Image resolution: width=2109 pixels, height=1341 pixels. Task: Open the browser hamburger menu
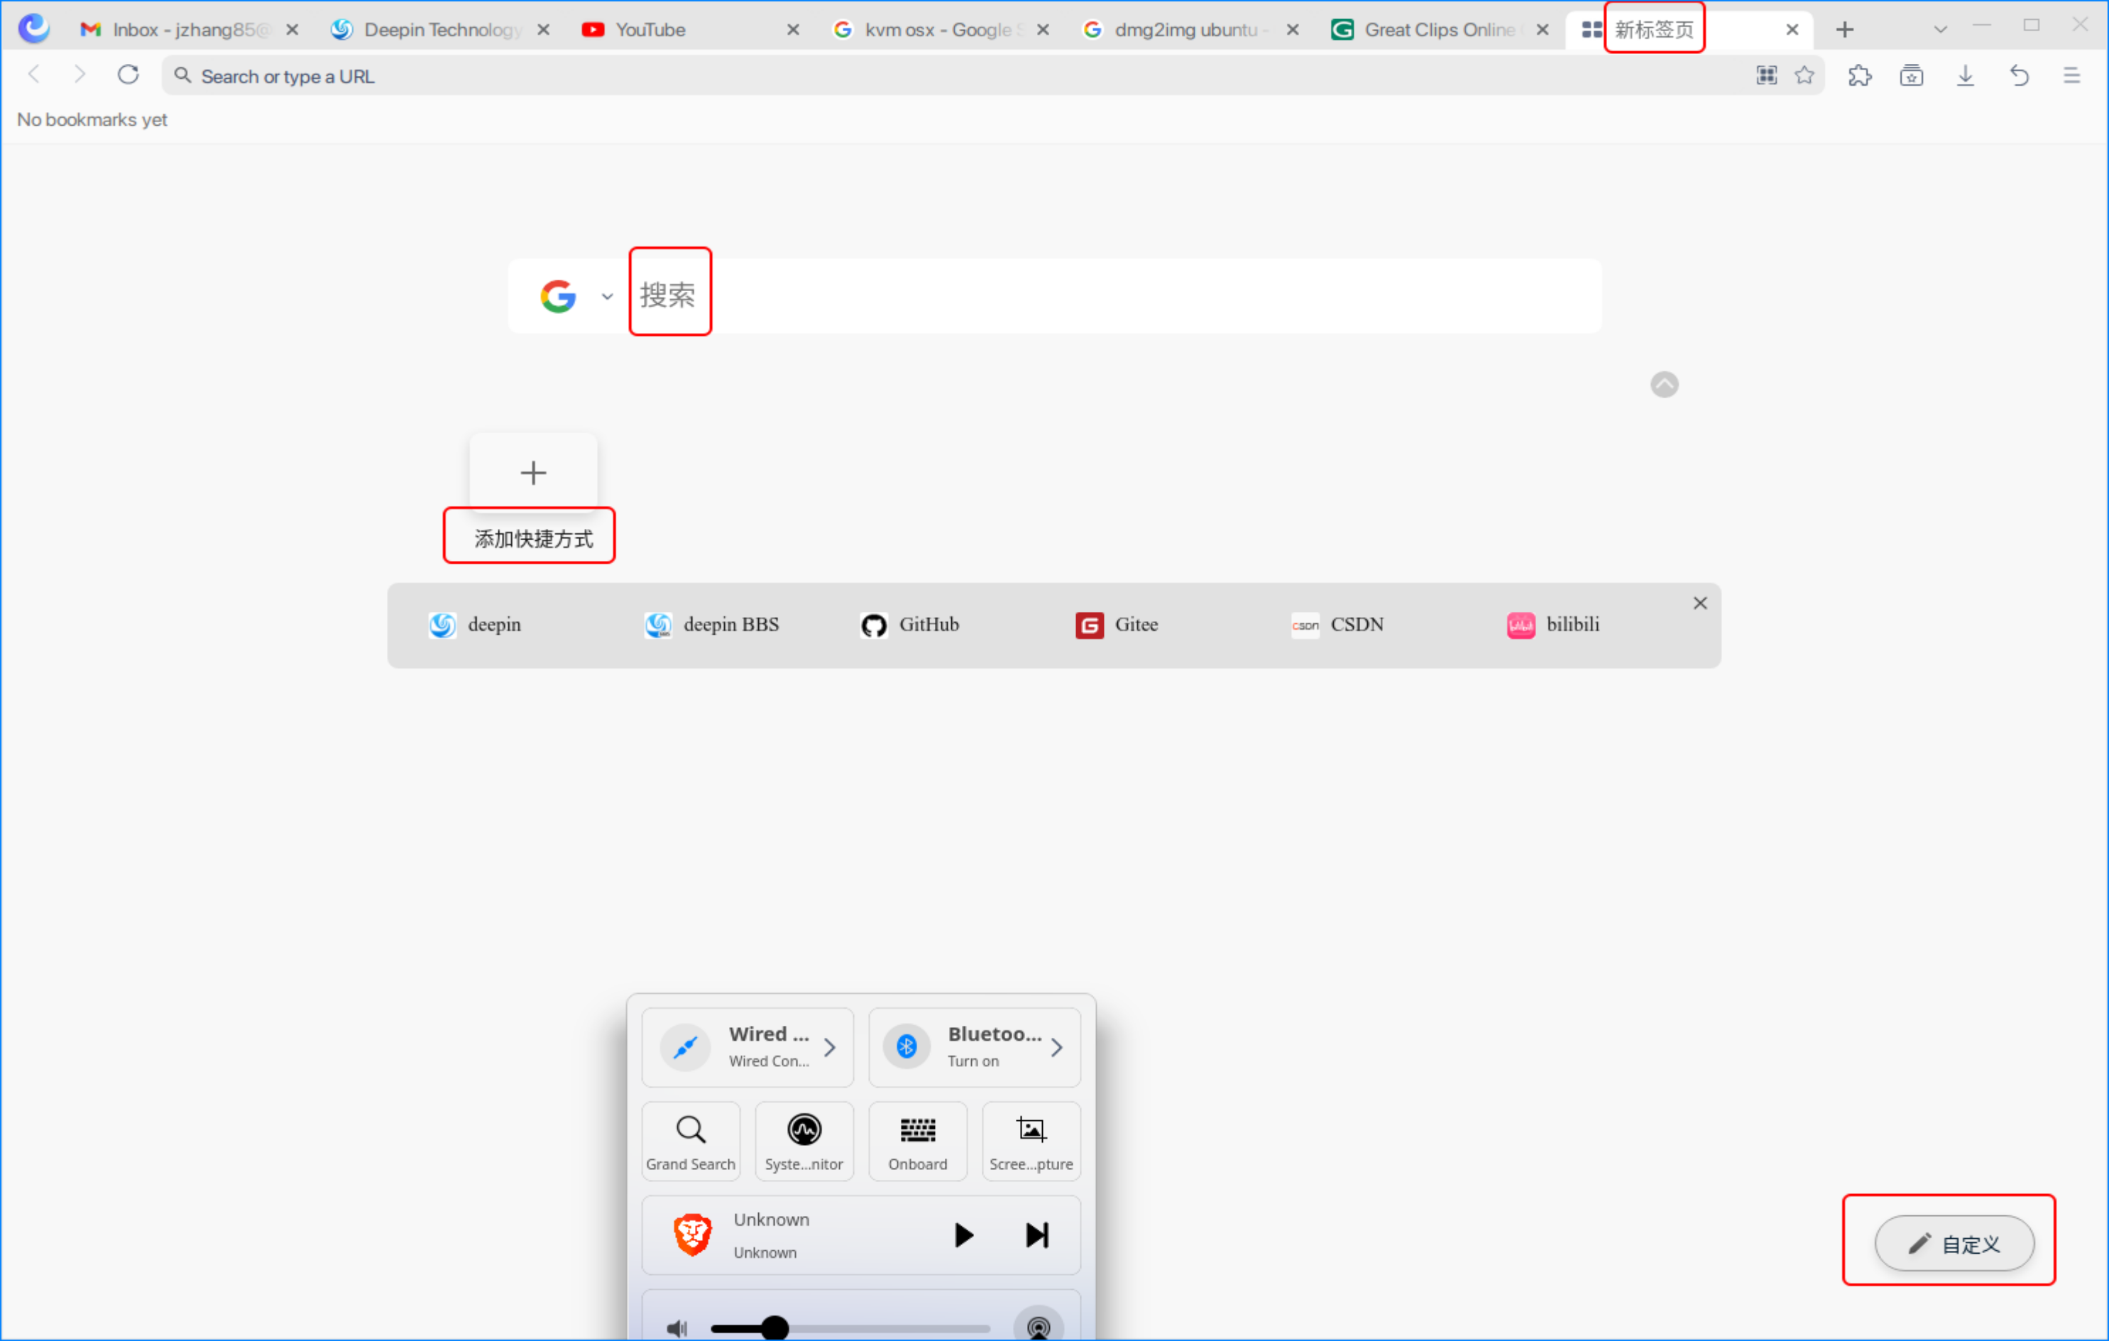point(2071,75)
